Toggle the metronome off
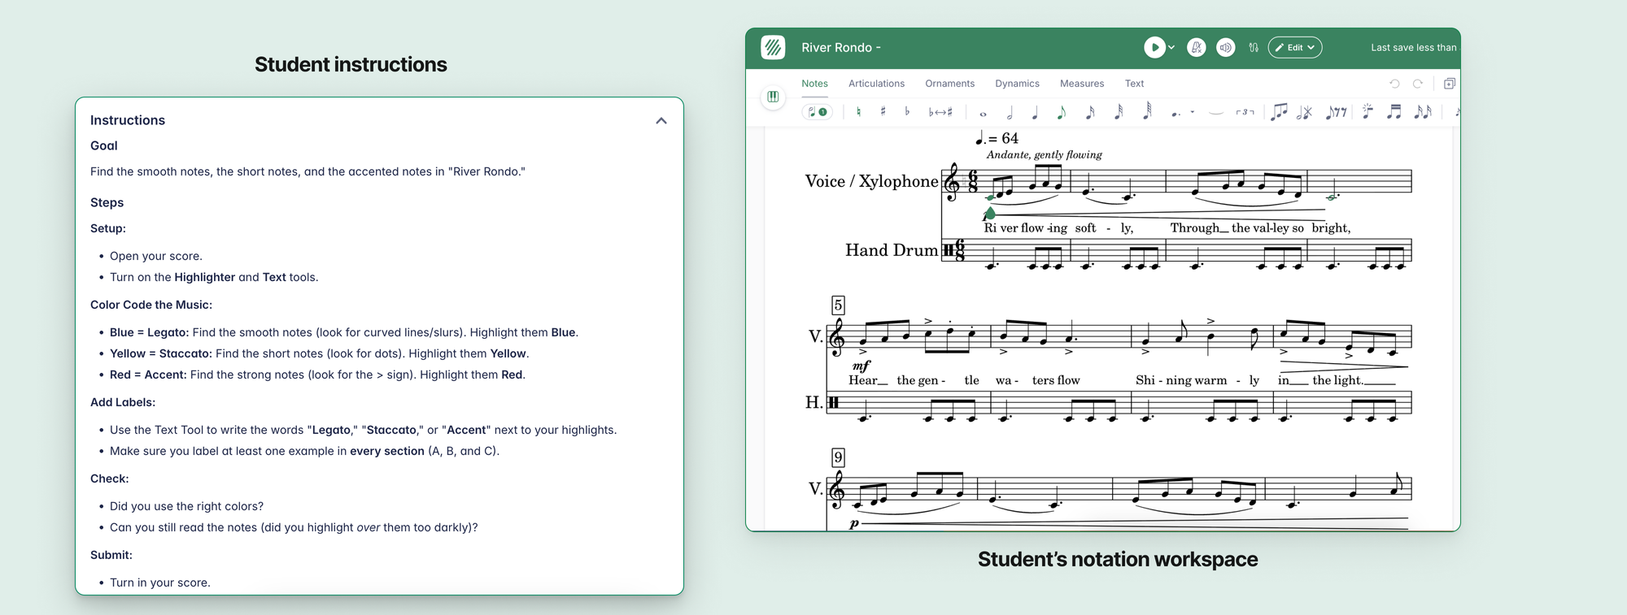Image resolution: width=1627 pixels, height=615 pixels. pos(1196,48)
